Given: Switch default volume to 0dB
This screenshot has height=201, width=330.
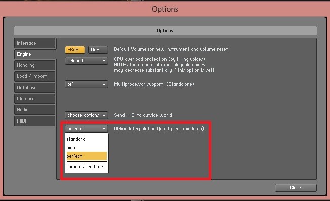Looking at the screenshot, I should pyautogui.click(x=98, y=50).
